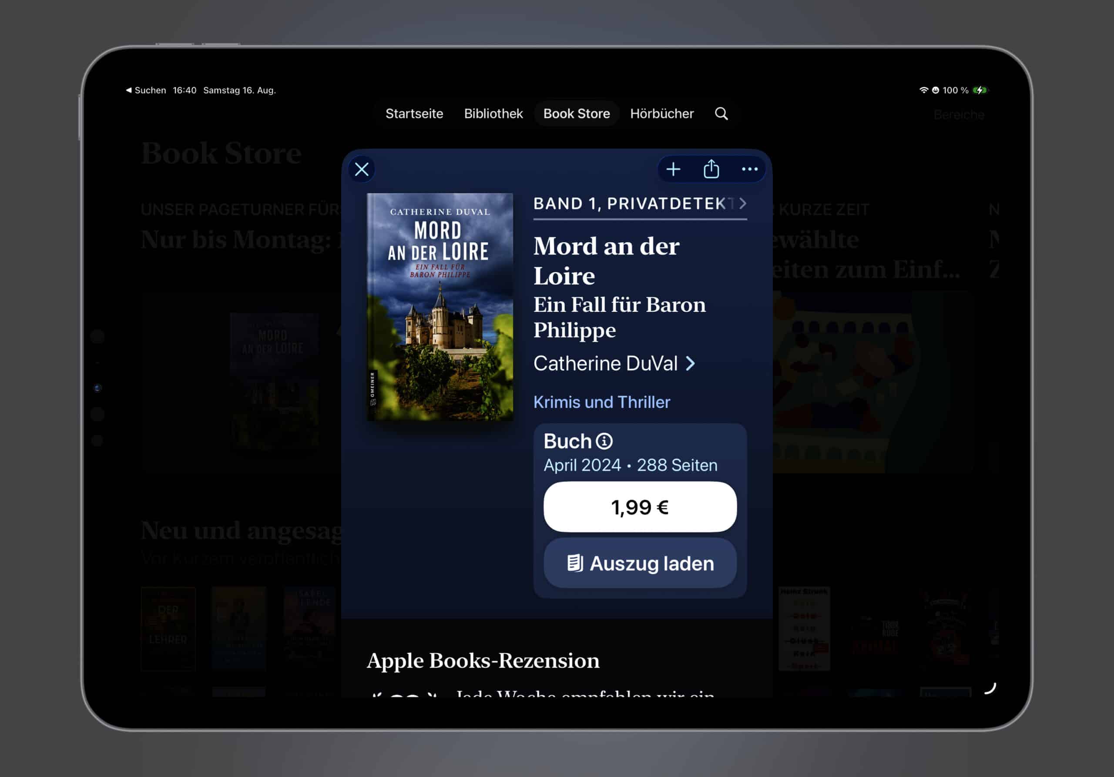Select the Book Store tab

pyautogui.click(x=577, y=114)
